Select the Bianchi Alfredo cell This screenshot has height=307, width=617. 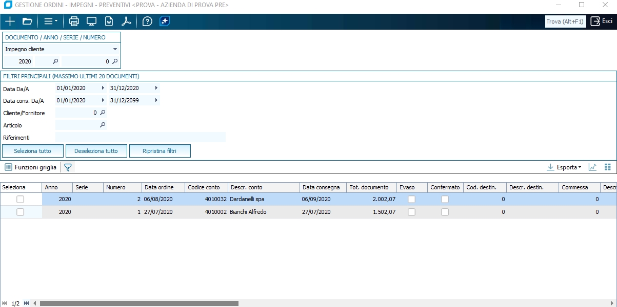click(x=264, y=212)
